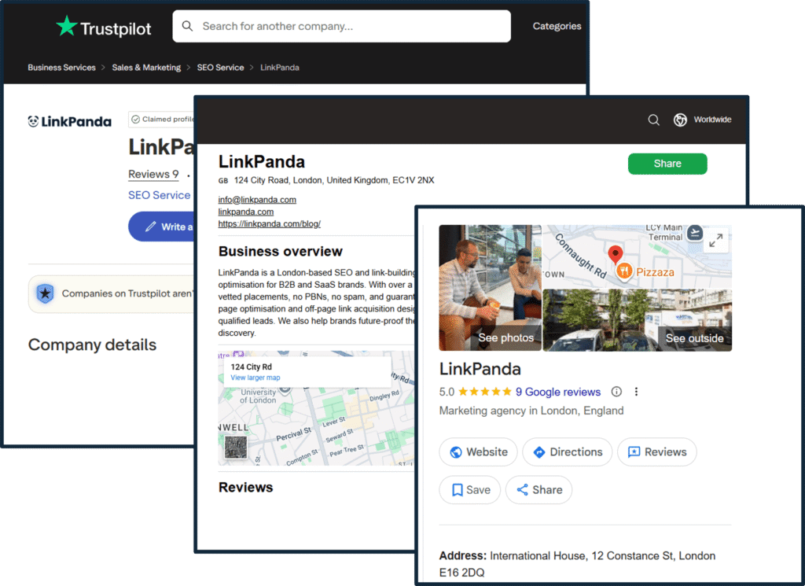Open reviews via the Reviews speech-bubble icon

point(633,451)
